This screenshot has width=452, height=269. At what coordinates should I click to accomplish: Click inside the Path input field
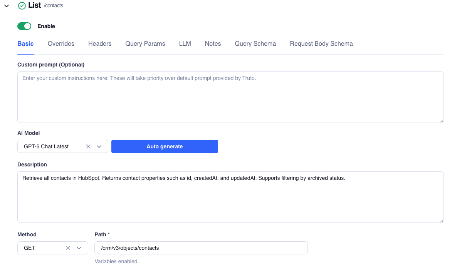(x=200, y=248)
